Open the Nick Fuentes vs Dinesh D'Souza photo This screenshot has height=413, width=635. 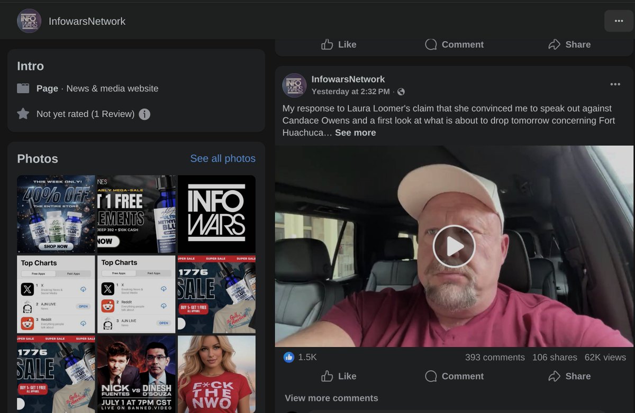(136, 374)
